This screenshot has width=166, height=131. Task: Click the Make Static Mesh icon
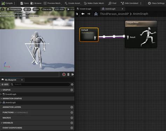[x=85, y=4]
